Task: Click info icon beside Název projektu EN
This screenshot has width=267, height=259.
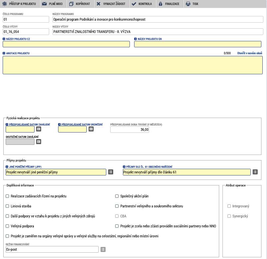Action: (135, 39)
